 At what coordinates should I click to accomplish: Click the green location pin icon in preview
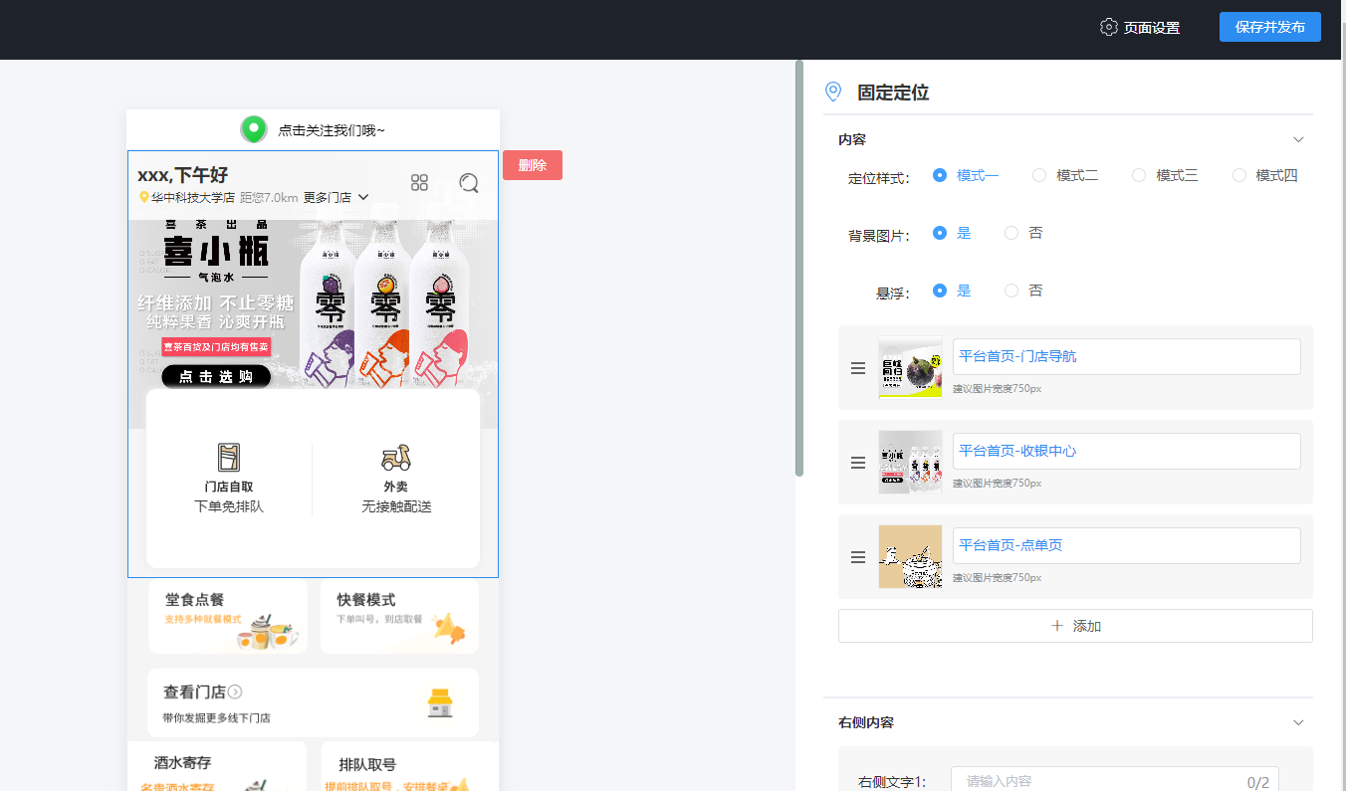tap(254, 129)
